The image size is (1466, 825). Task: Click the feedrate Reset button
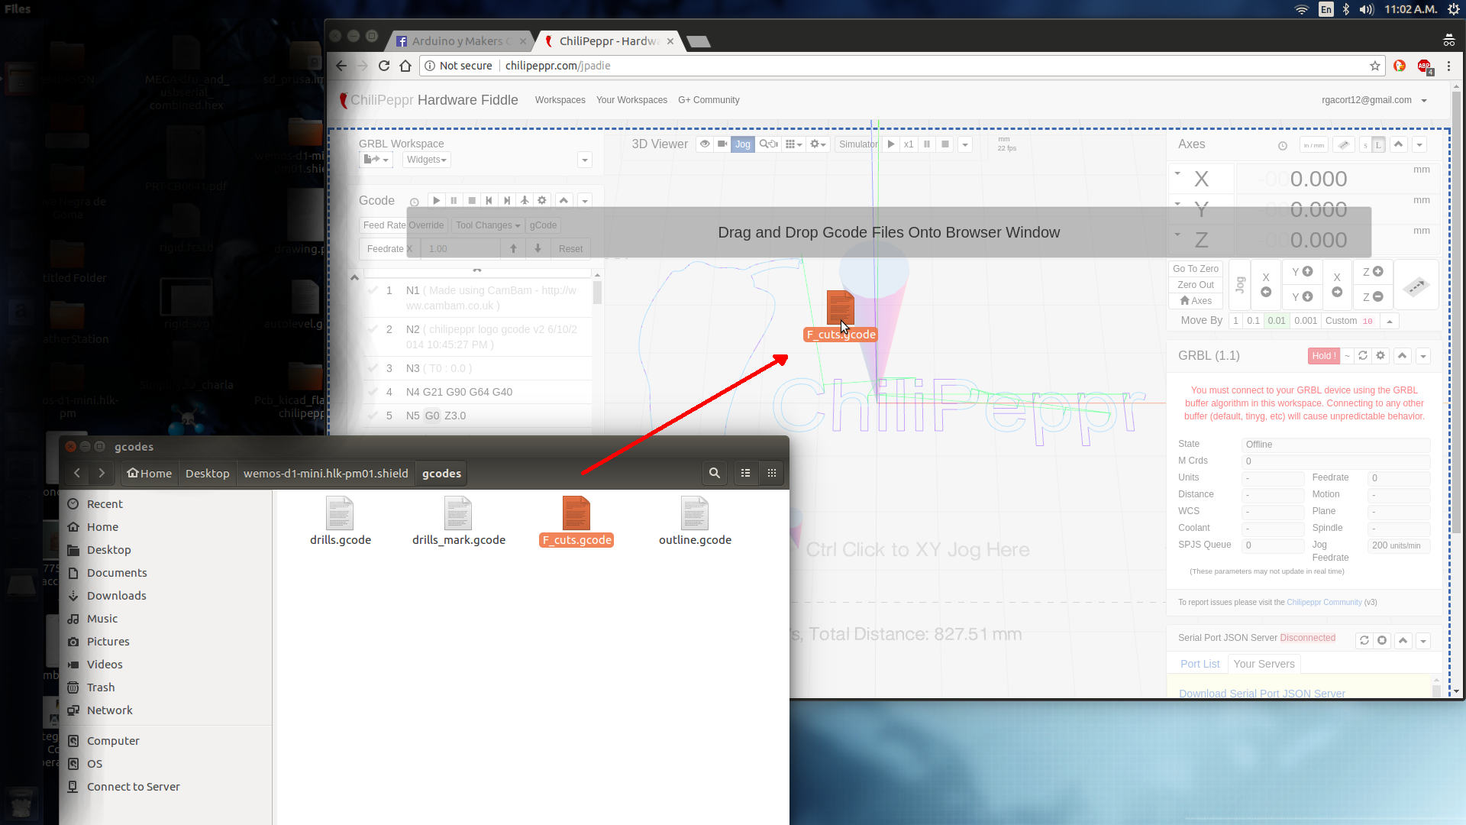(570, 249)
